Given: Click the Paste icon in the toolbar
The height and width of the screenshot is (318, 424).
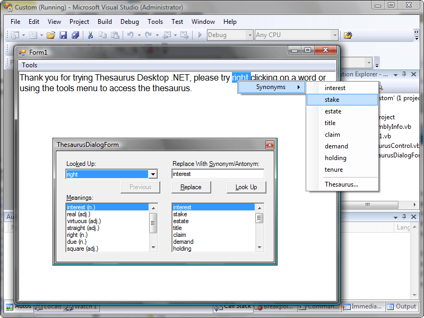Looking at the screenshot, I should (115, 35).
